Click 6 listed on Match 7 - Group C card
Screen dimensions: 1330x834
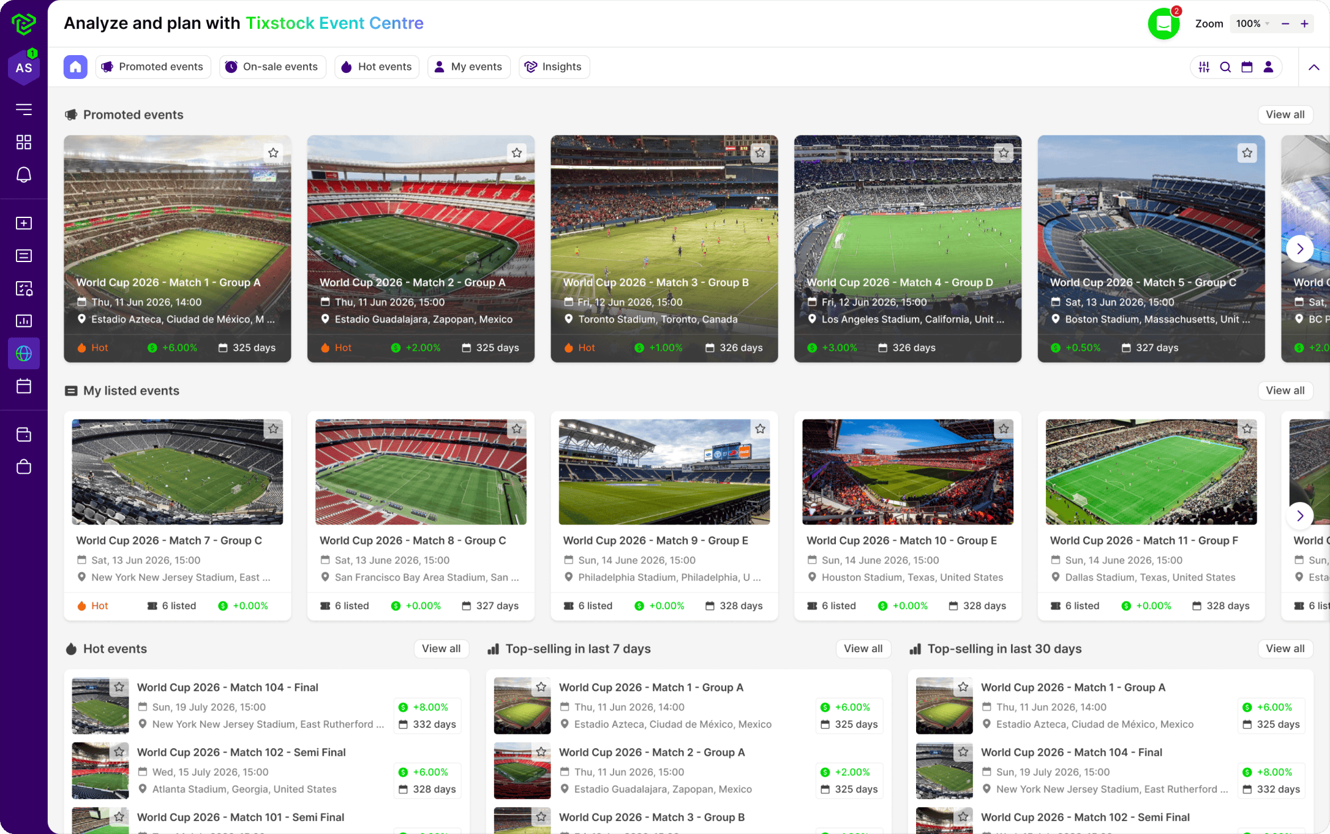click(172, 606)
